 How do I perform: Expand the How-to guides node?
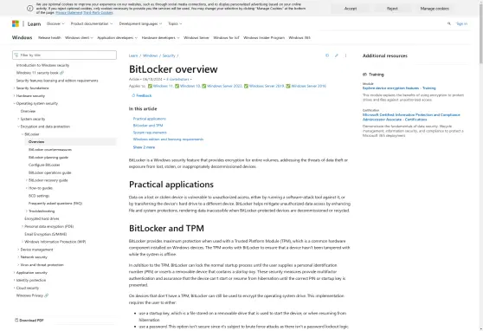tap(27, 188)
